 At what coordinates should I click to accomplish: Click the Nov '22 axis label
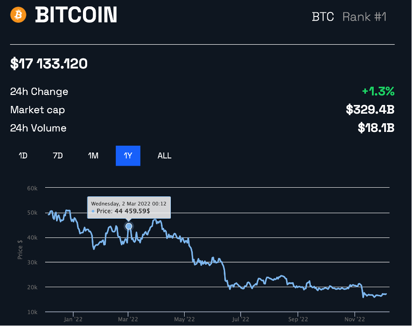pos(355,319)
